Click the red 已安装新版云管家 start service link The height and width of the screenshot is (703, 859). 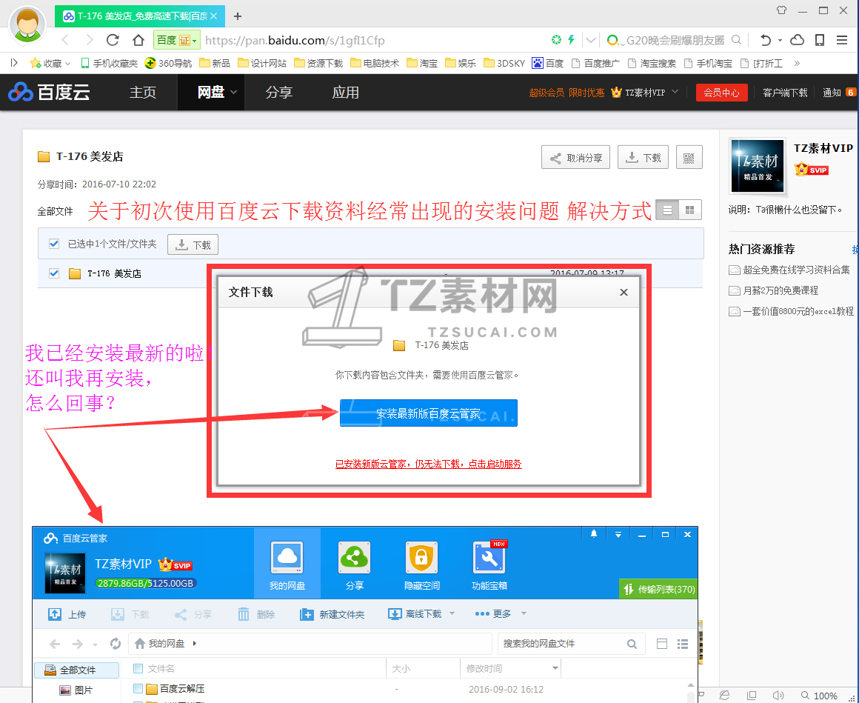[429, 464]
